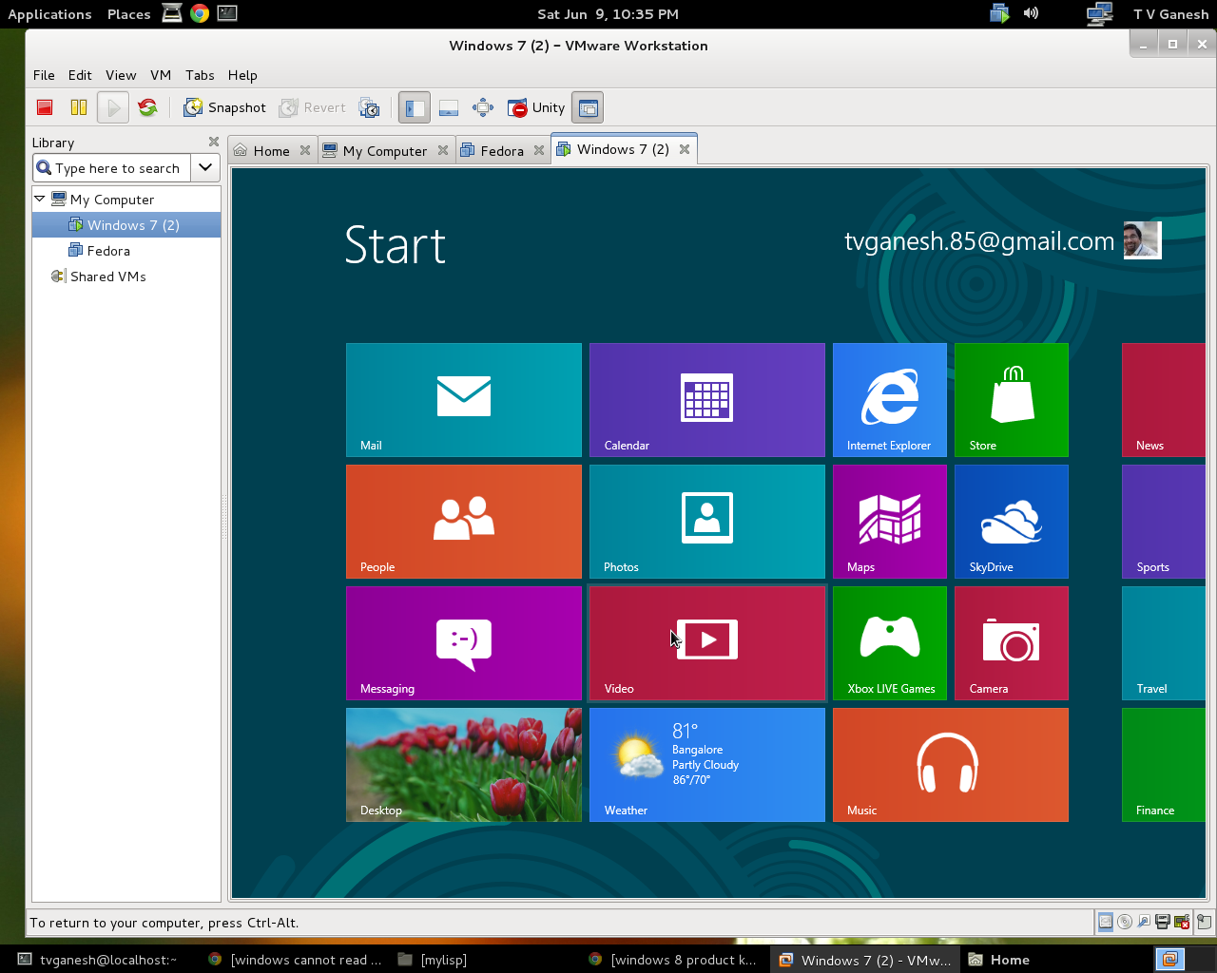Open the Internet Explorer tile
Image resolution: width=1217 pixels, height=973 pixels.
[889, 400]
